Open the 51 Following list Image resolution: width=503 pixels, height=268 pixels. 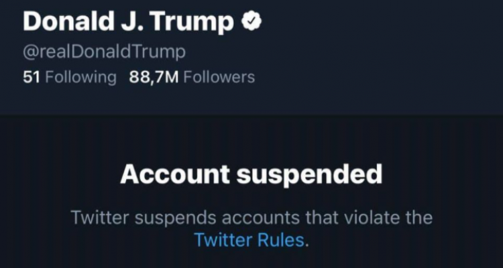tap(69, 77)
